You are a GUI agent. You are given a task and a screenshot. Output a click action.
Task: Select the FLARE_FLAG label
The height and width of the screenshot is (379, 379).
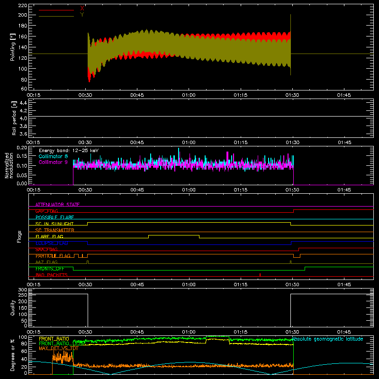(49, 236)
